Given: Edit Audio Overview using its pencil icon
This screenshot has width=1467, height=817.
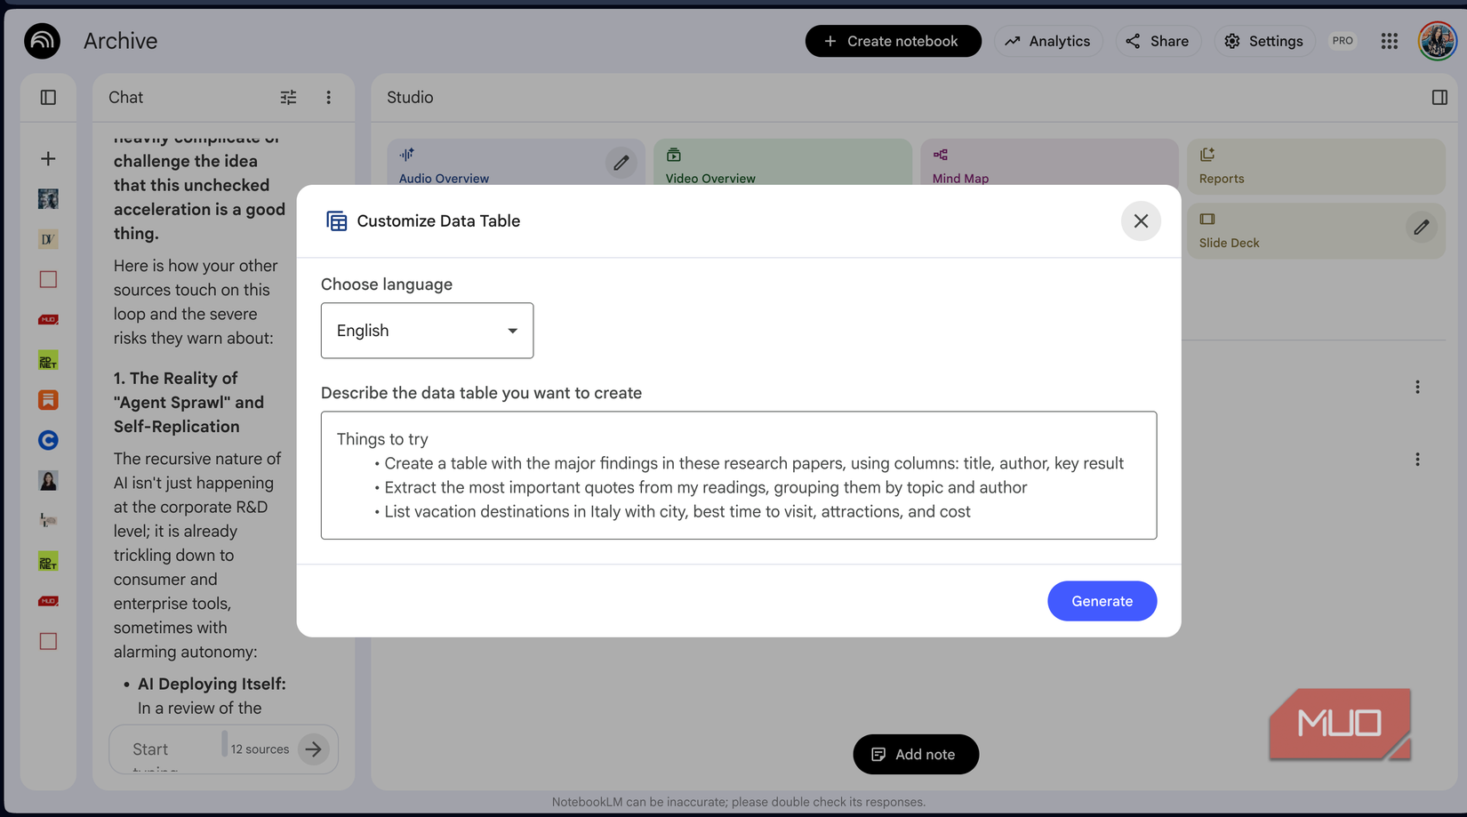Looking at the screenshot, I should [621, 163].
